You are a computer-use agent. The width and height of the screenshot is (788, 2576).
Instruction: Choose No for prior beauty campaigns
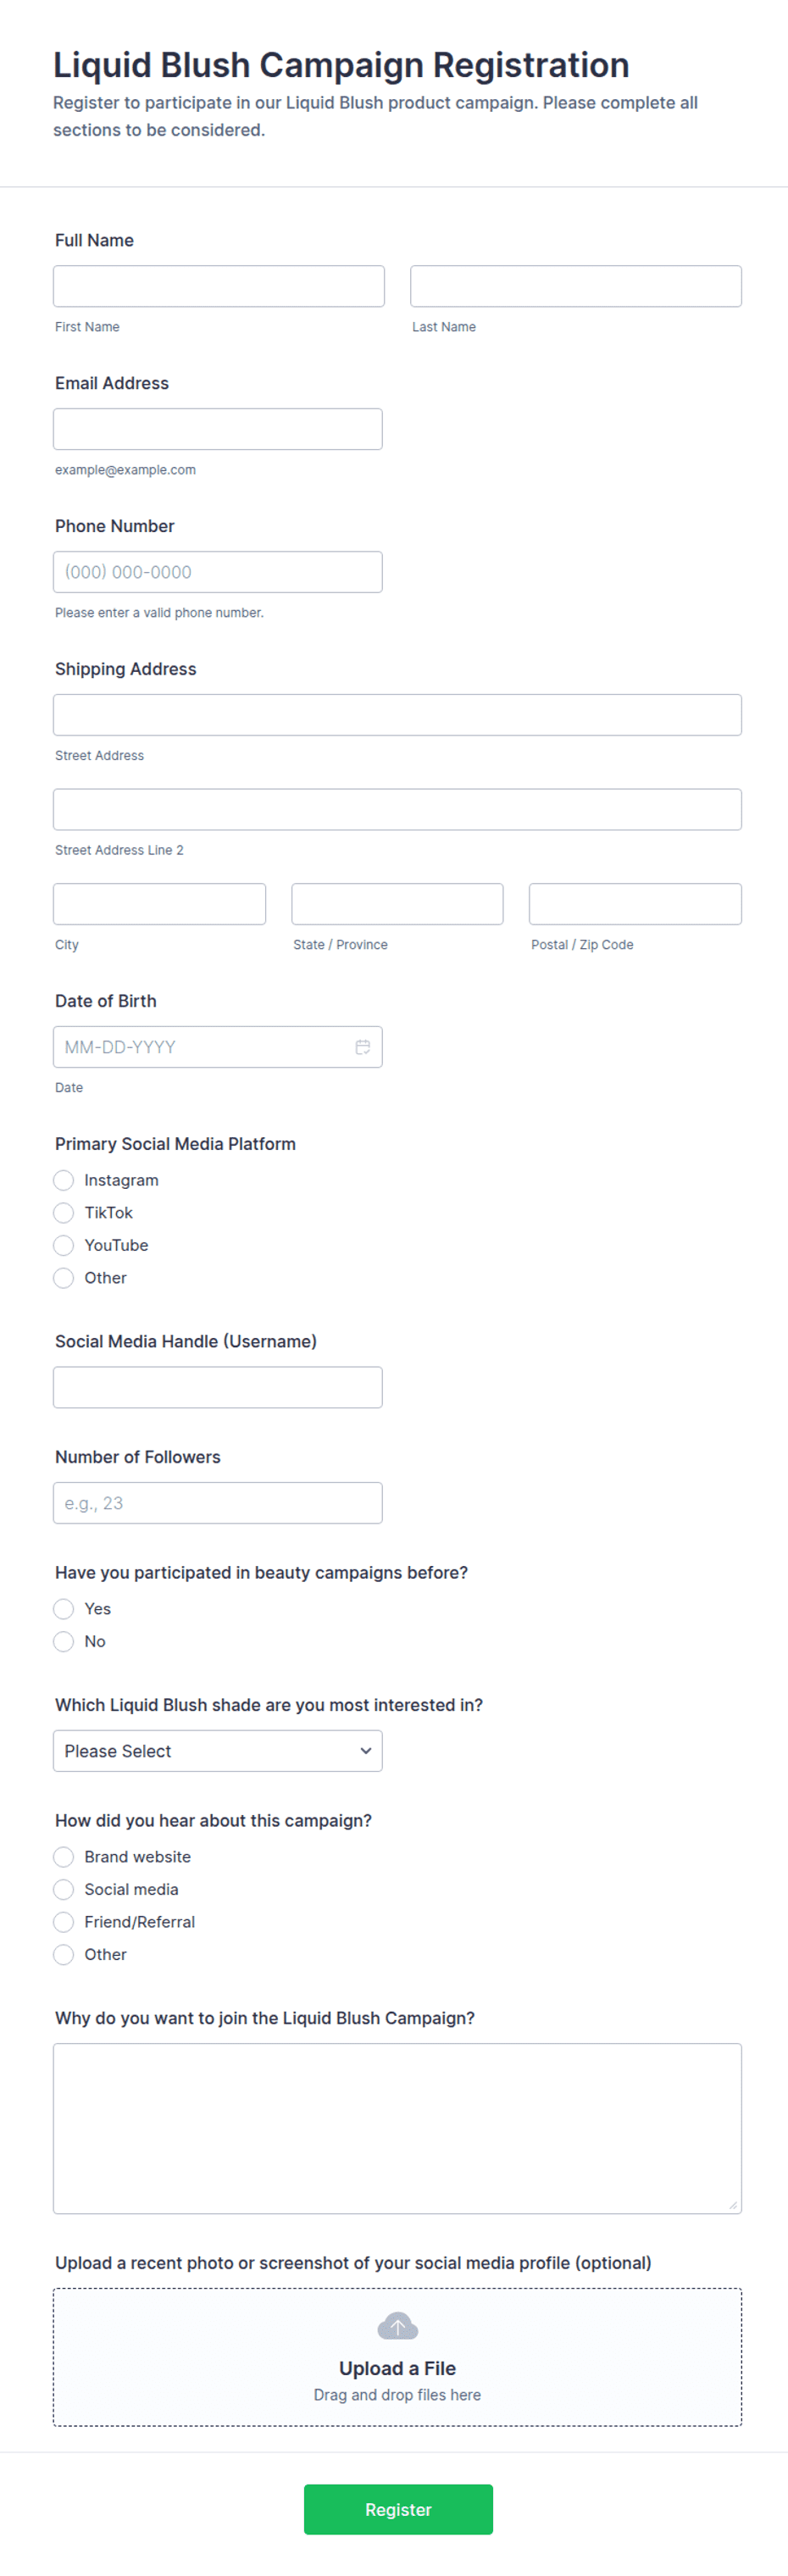[64, 1641]
